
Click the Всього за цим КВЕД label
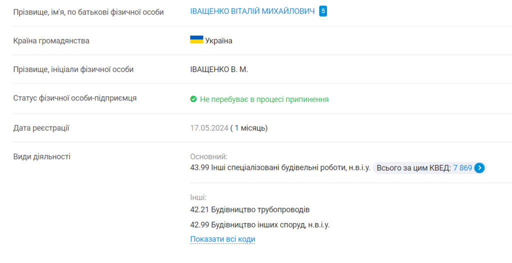(x=413, y=168)
